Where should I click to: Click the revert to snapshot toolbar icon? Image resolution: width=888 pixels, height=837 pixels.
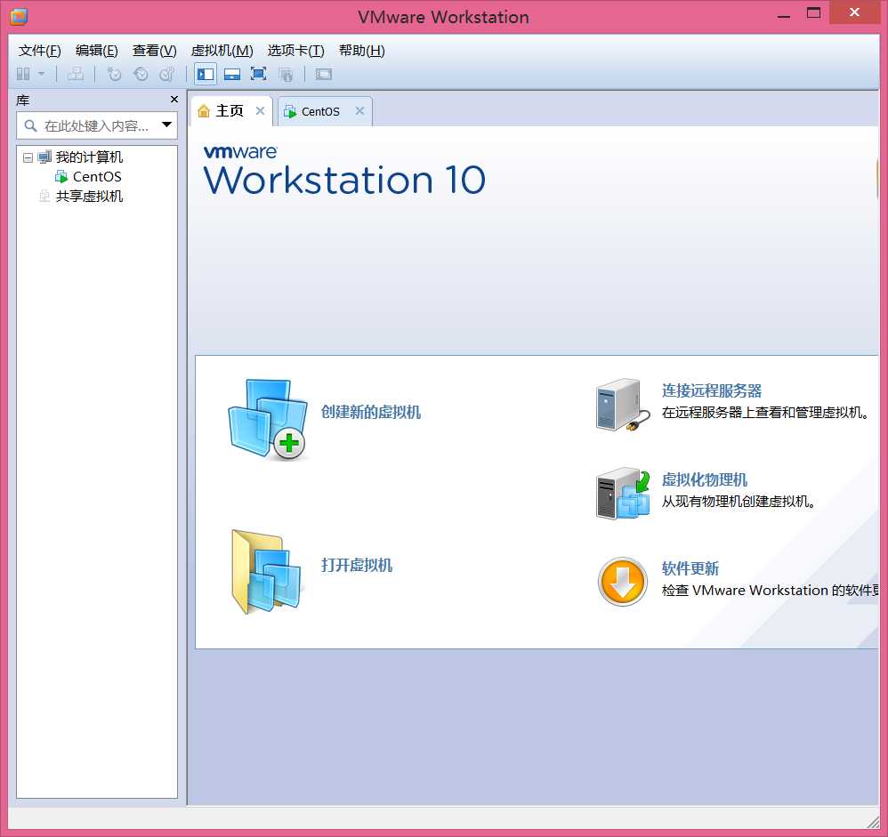click(141, 74)
